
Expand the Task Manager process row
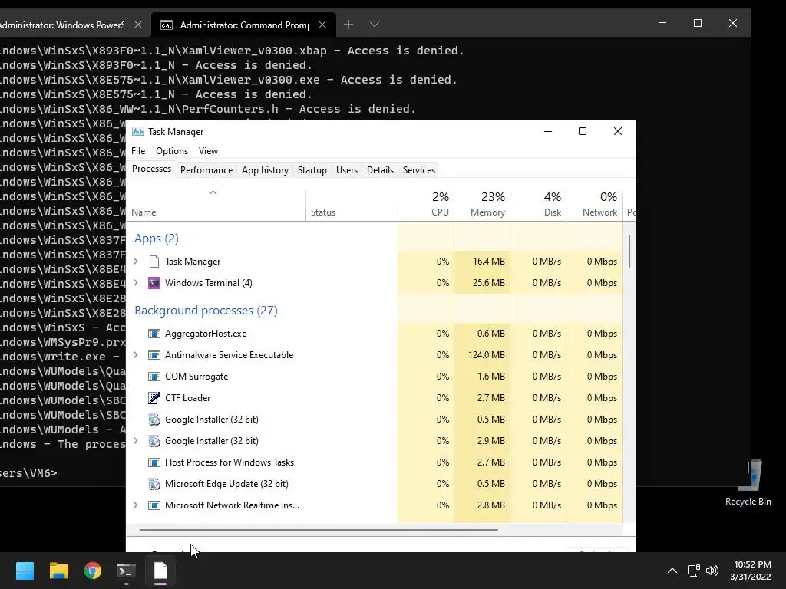click(135, 262)
